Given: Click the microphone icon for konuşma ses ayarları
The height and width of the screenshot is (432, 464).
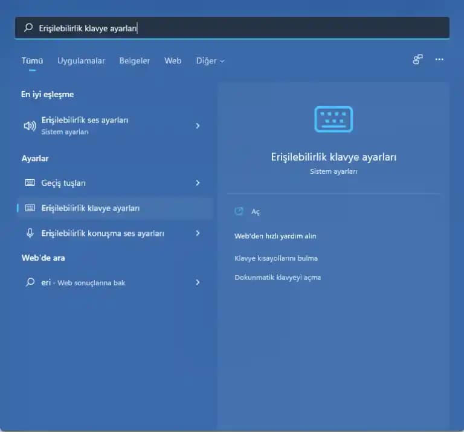Looking at the screenshot, I should click(30, 233).
